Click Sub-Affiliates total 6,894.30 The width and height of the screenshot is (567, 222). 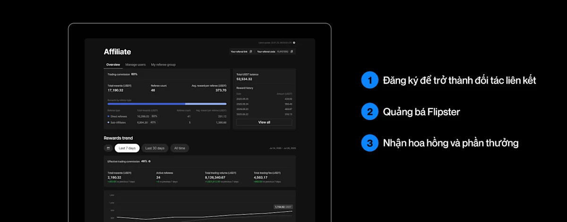142,122
